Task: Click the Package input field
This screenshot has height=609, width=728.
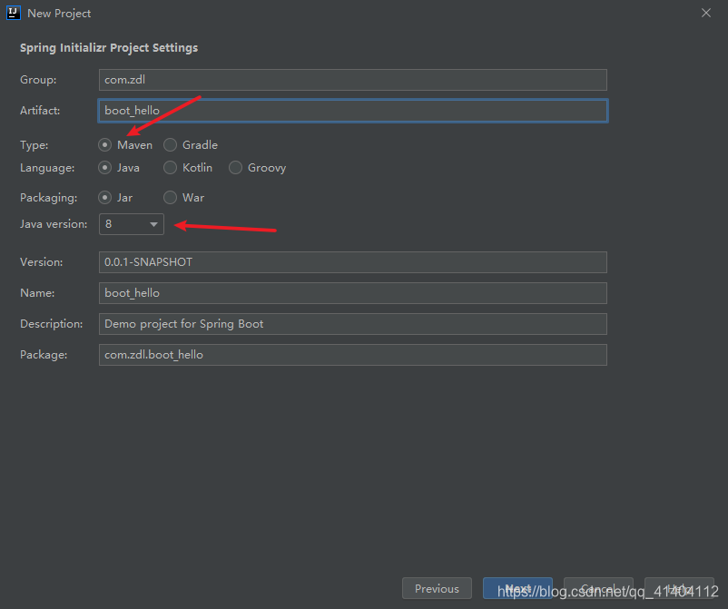Action: pos(353,355)
